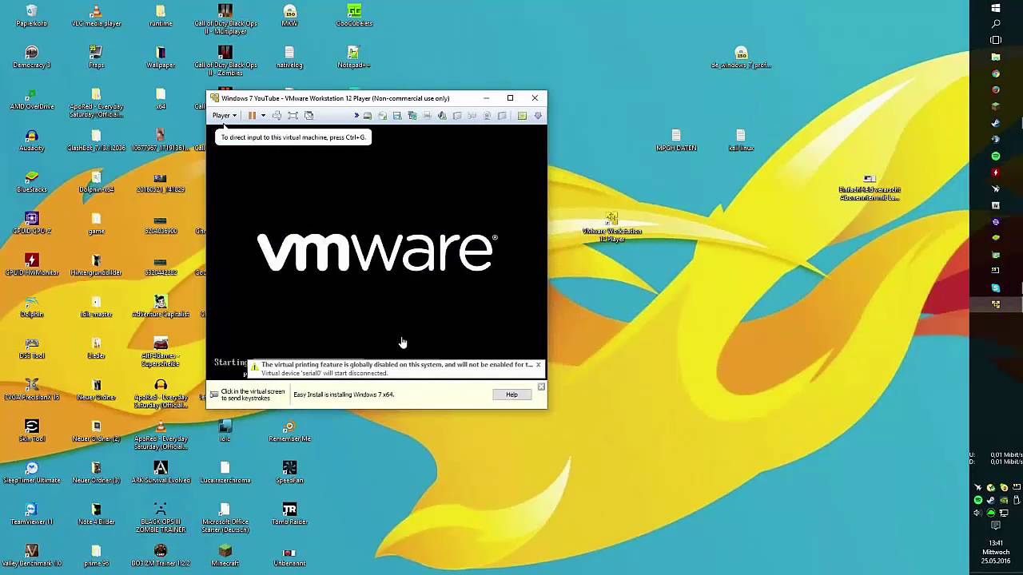The width and height of the screenshot is (1023, 575).
Task: Select the Notepad++ desktop shortcut
Action: 353,57
